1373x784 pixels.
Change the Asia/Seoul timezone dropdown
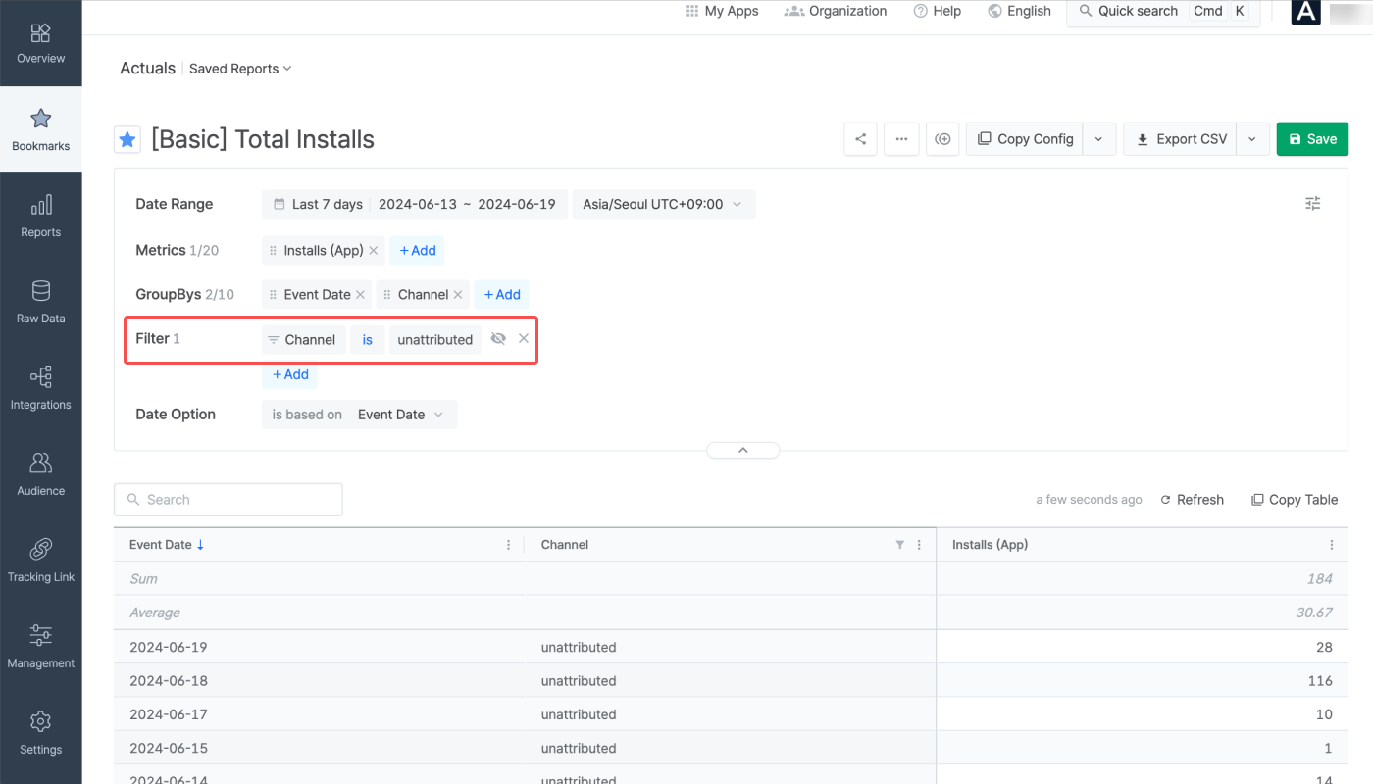click(663, 205)
